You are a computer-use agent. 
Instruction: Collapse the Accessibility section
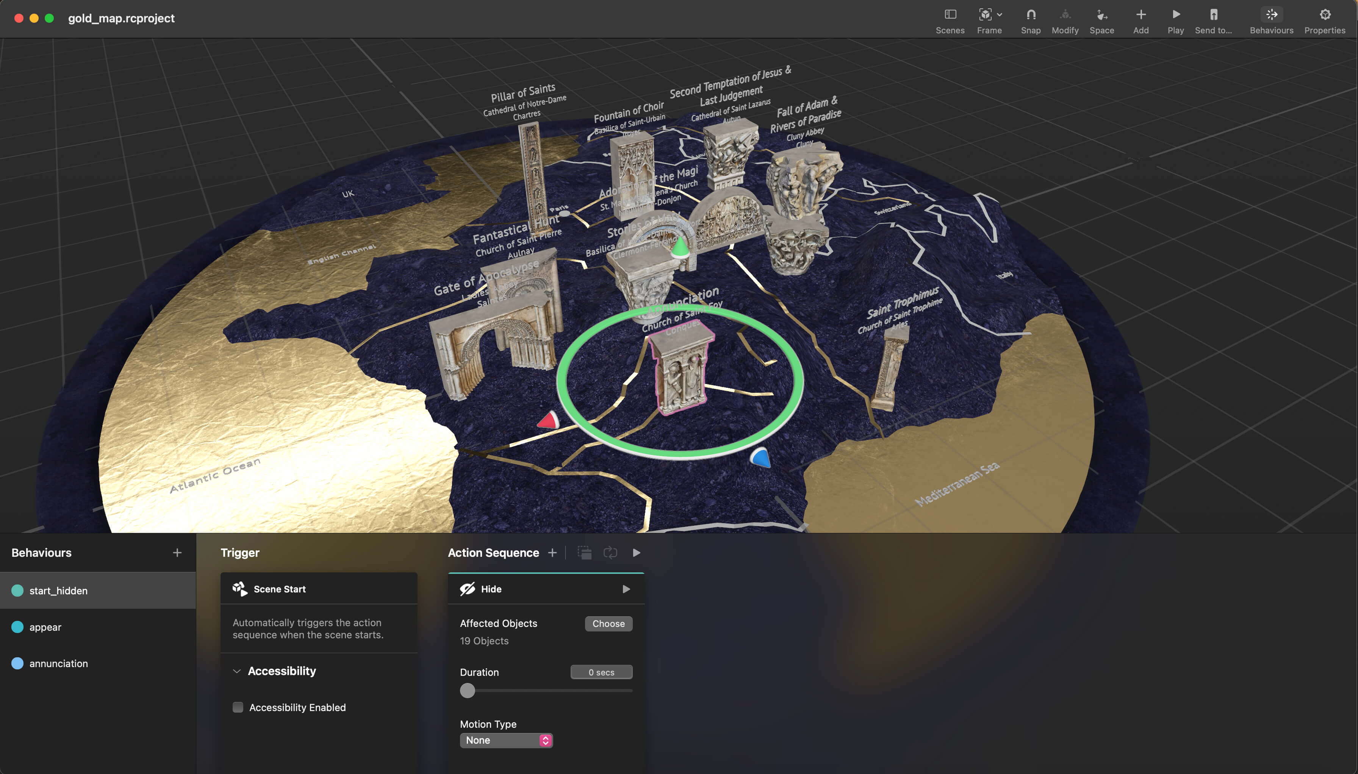click(238, 671)
